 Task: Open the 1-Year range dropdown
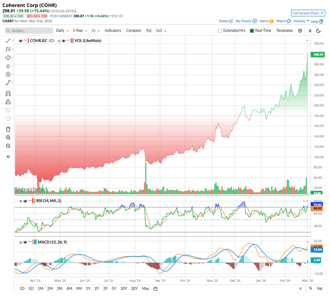coord(80,31)
